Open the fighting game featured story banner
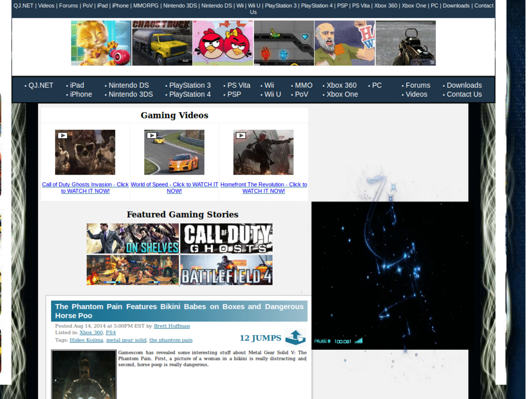The width and height of the screenshot is (532, 399). [132, 270]
